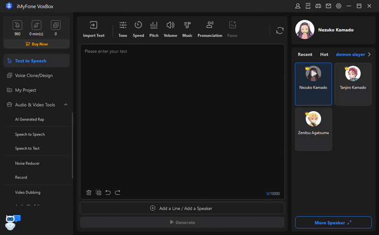Click Add a Line / Add a Speaker
Viewport: 379px width, 235px height.
[x=182, y=208]
